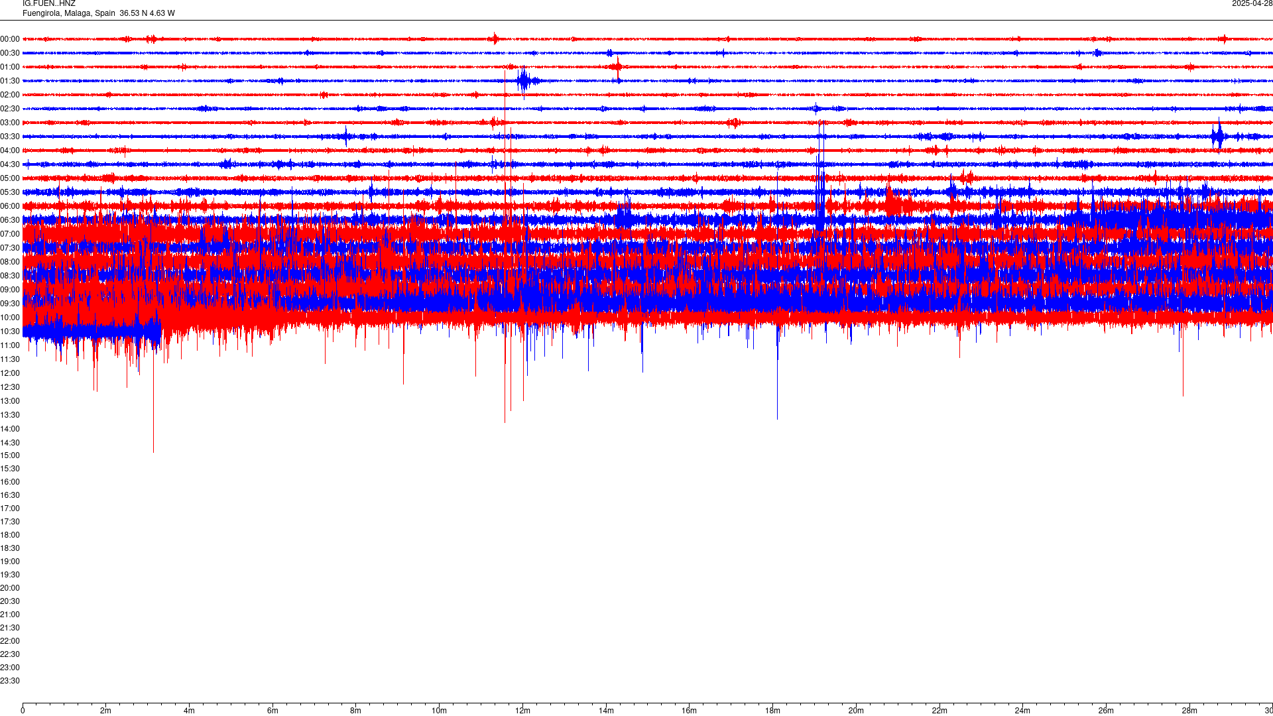Select the 02:00 time row label

[x=10, y=95]
